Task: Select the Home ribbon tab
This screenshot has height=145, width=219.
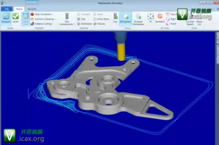Action: [x=19, y=9]
